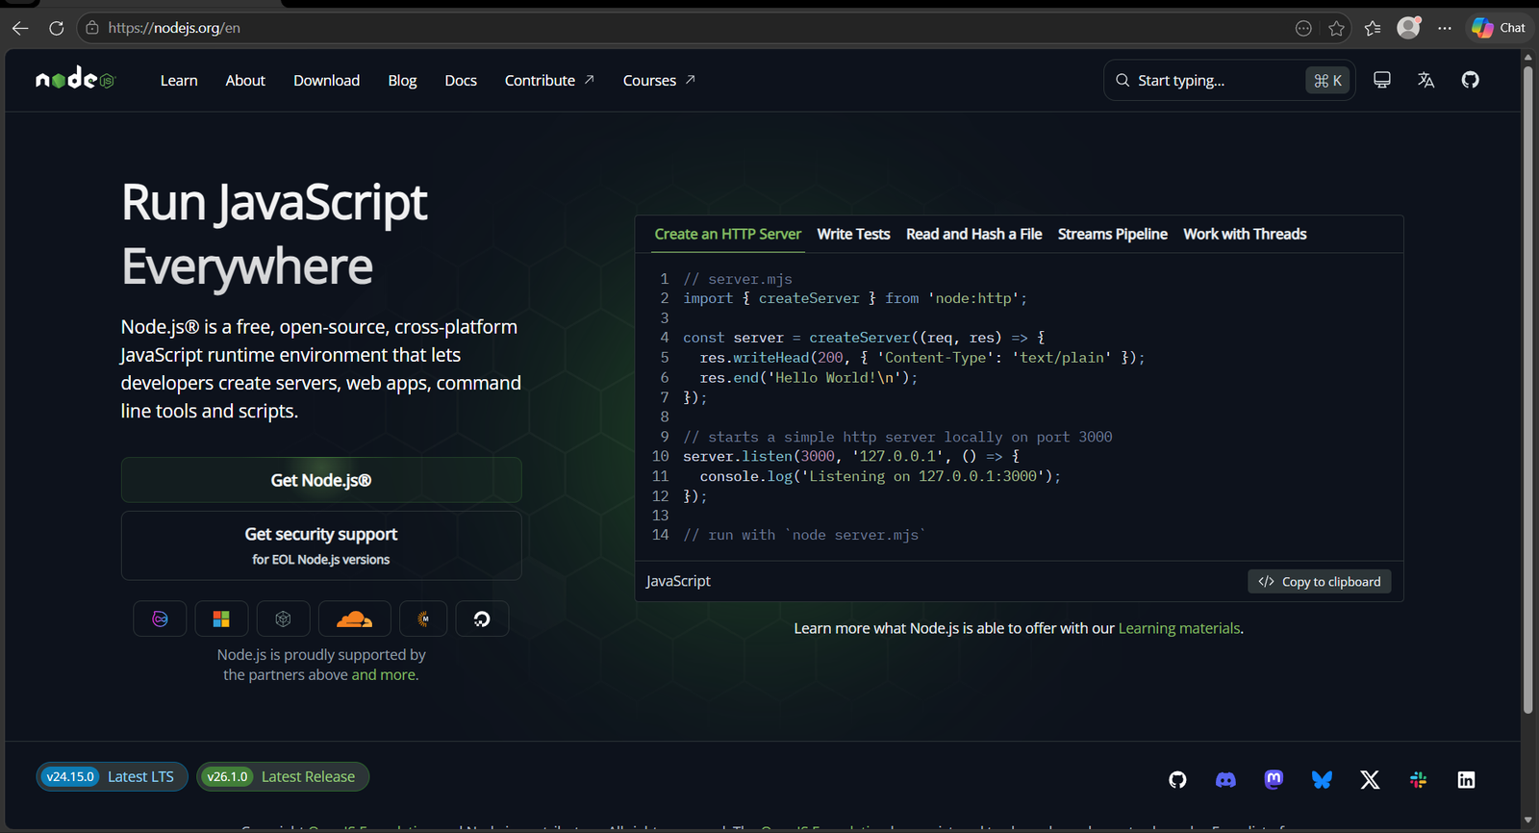Open the footer Mastodon icon
This screenshot has width=1539, height=833.
(x=1274, y=780)
